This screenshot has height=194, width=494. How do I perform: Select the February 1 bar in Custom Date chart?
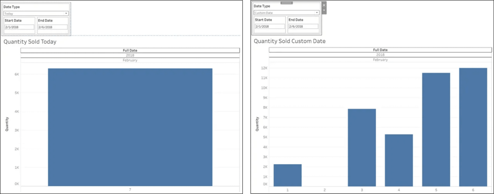point(287,175)
